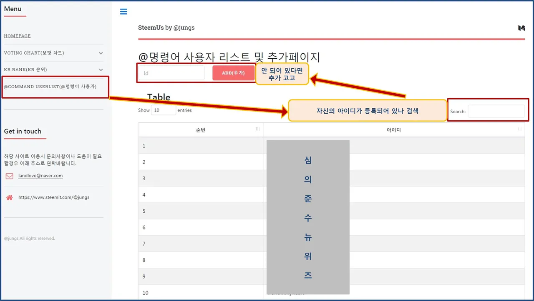This screenshot has width=534, height=301.
Task: Select table row number 4
Action: (332, 194)
